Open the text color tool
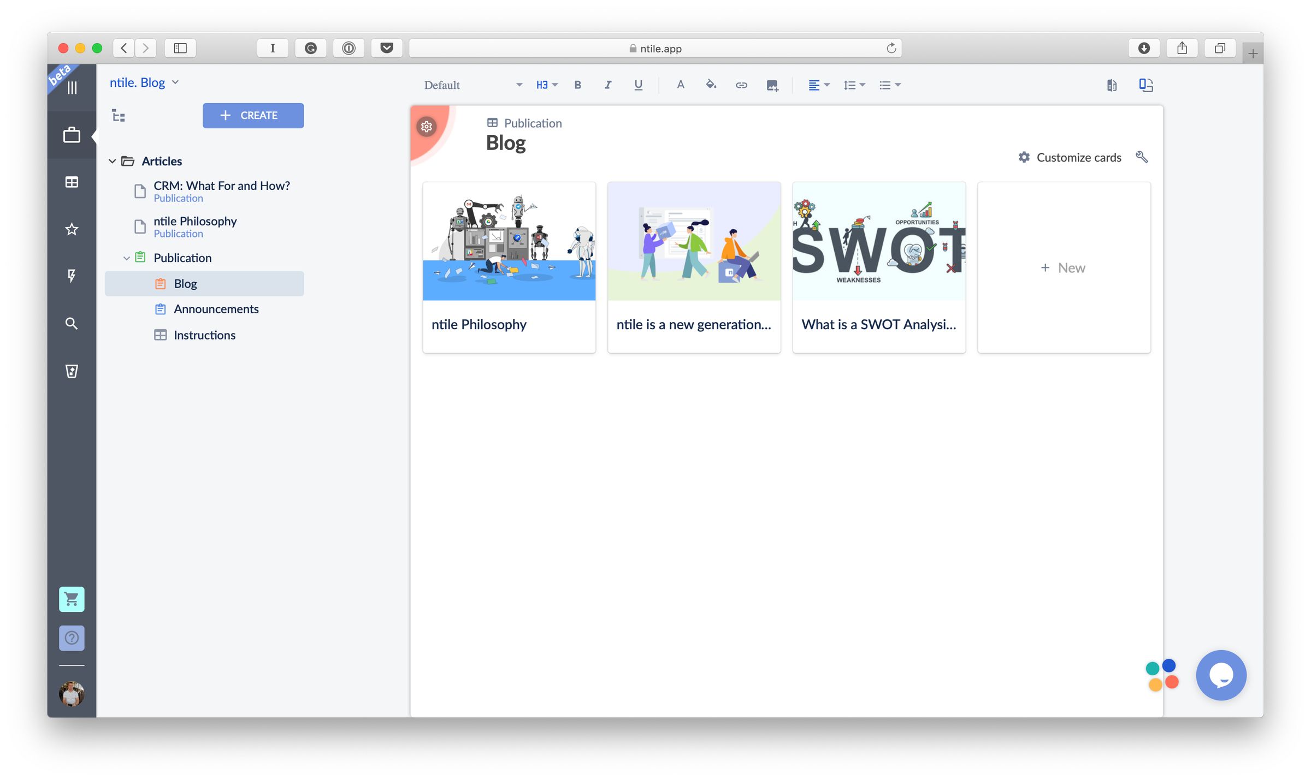Viewport: 1311px width, 780px height. point(680,85)
